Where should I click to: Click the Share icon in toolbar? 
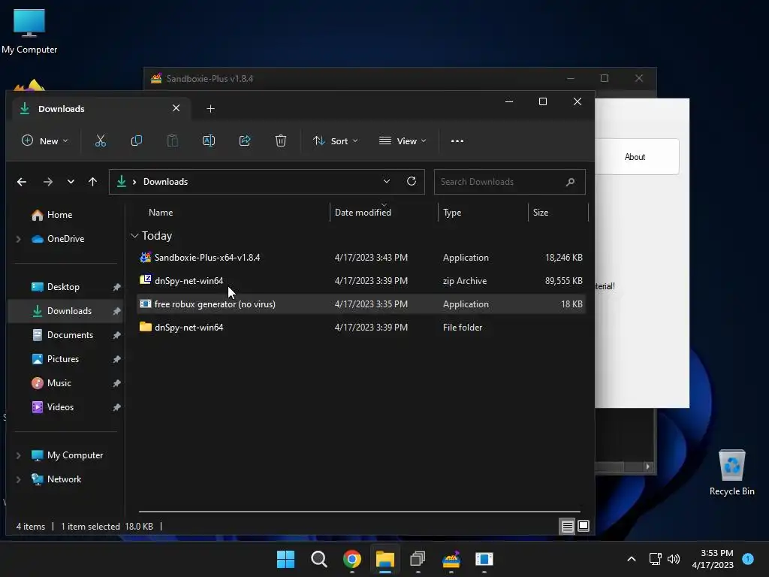(x=245, y=140)
